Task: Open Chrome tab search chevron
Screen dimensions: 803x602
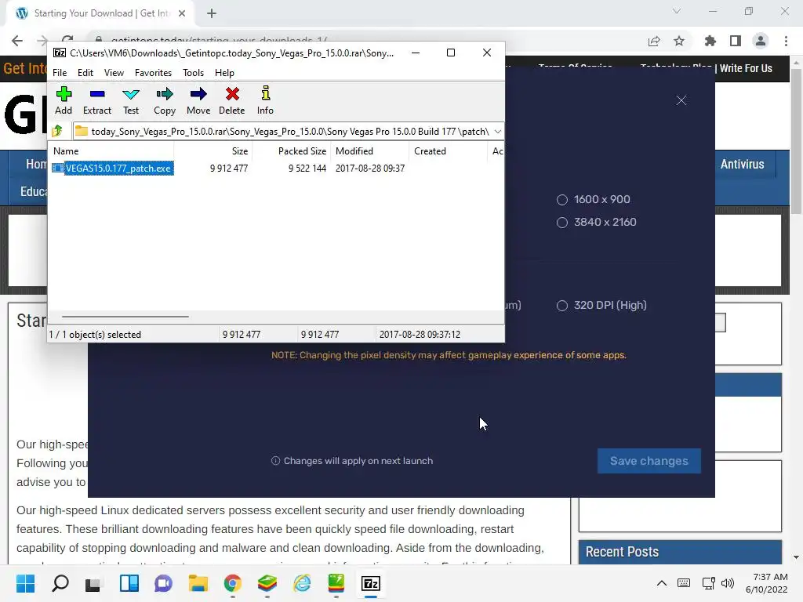Action: tap(677, 11)
